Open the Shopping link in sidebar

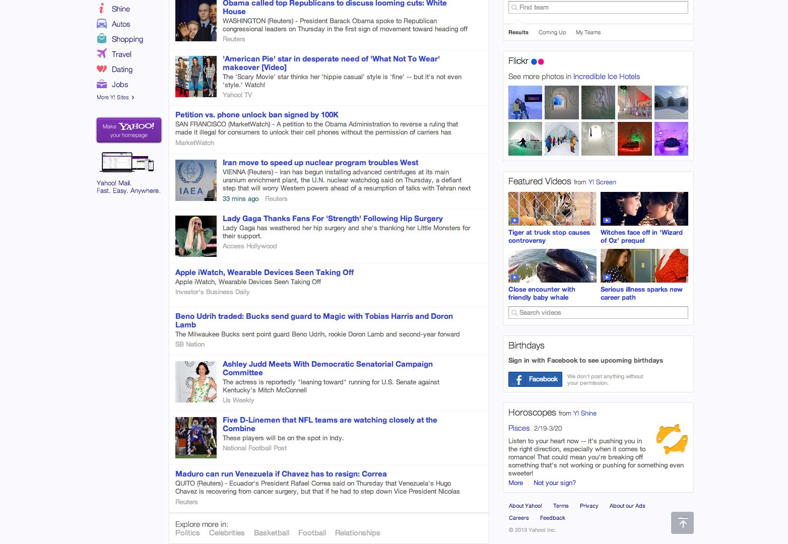coord(127,39)
